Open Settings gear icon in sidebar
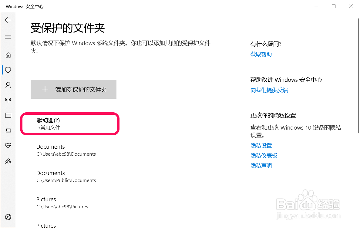Viewport: 360px width, 228px height. click(8, 217)
